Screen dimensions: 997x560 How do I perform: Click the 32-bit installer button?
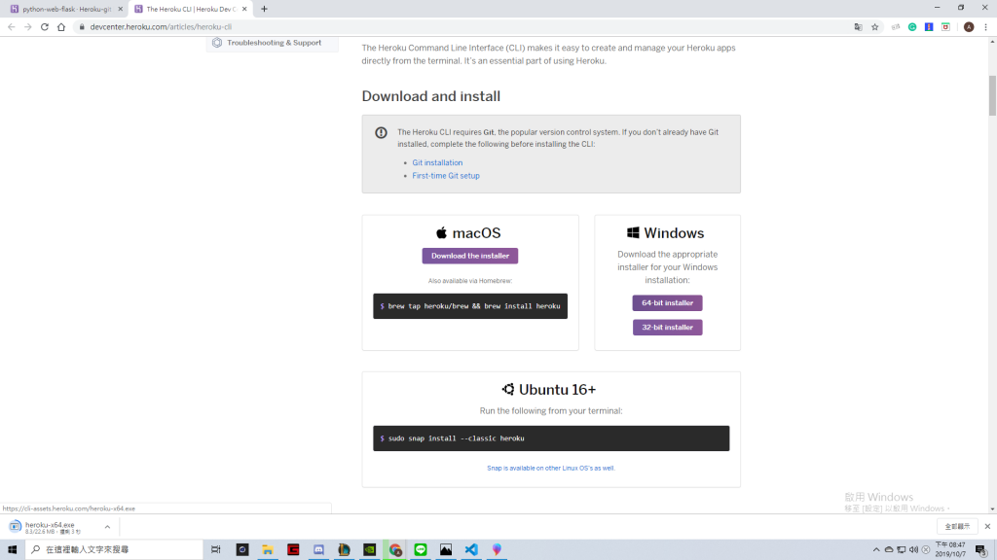[x=667, y=327]
